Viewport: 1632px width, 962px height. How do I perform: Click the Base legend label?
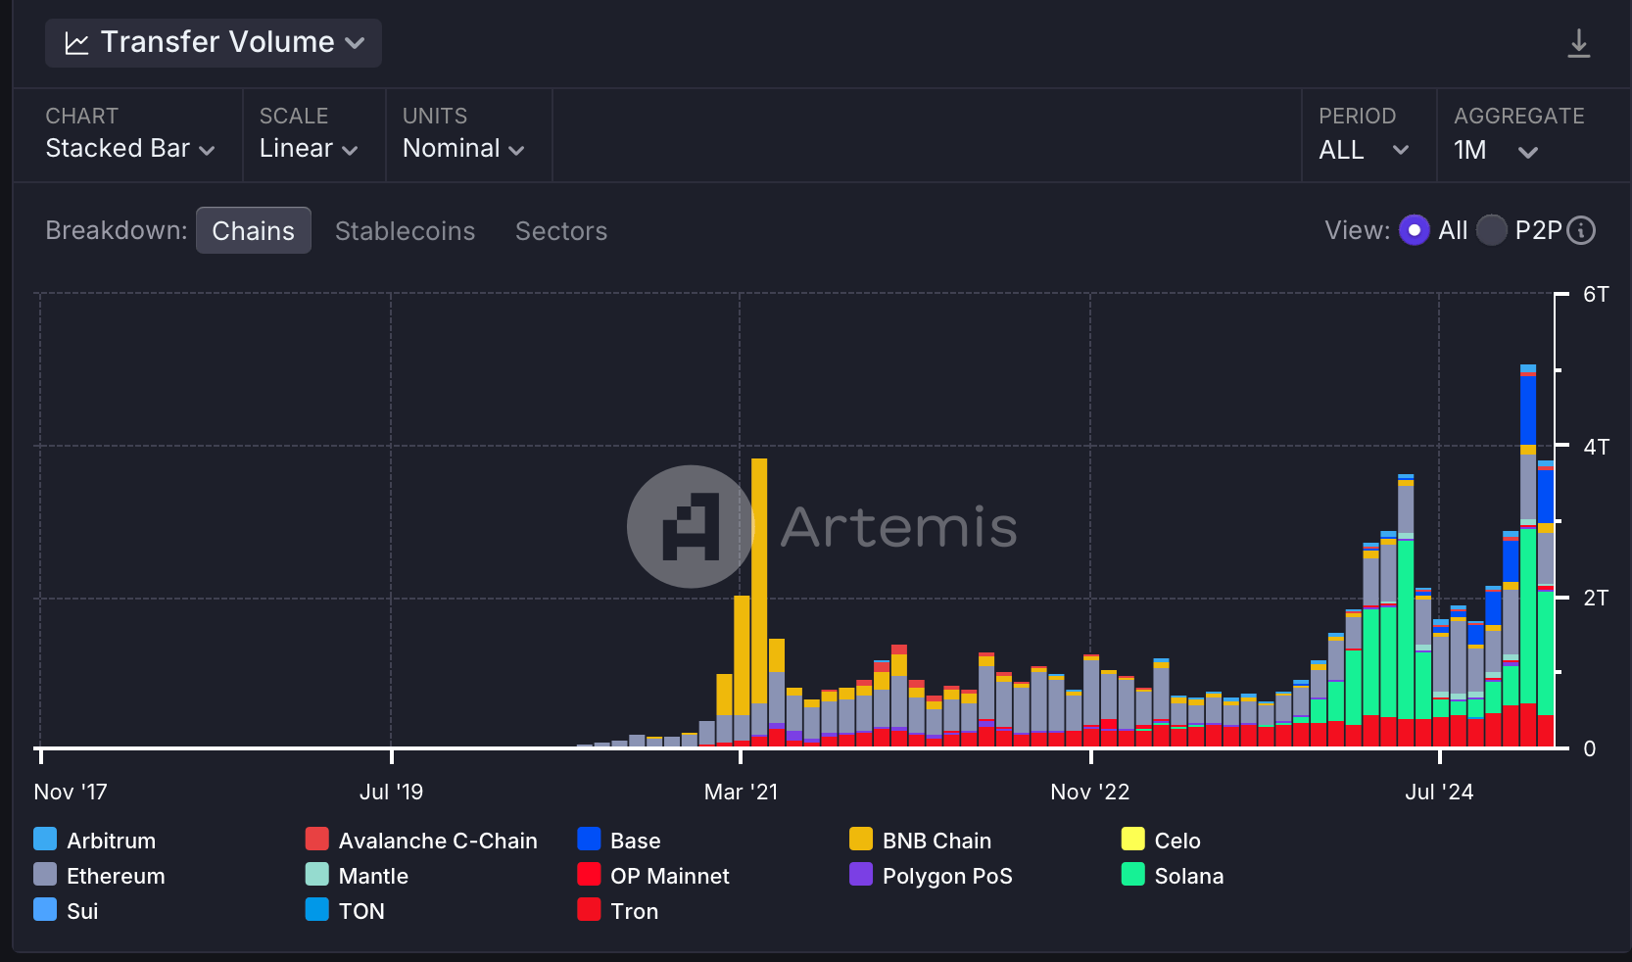(635, 841)
